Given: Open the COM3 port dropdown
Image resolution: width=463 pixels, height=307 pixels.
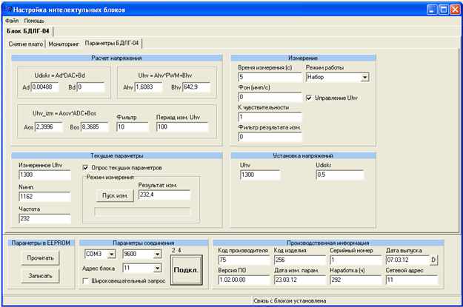Looking at the screenshot, I should point(112,254).
